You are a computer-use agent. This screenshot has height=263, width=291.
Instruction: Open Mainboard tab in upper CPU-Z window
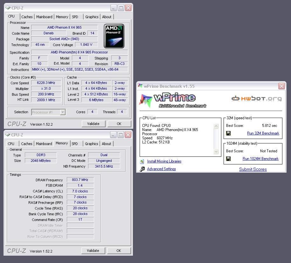44,17
